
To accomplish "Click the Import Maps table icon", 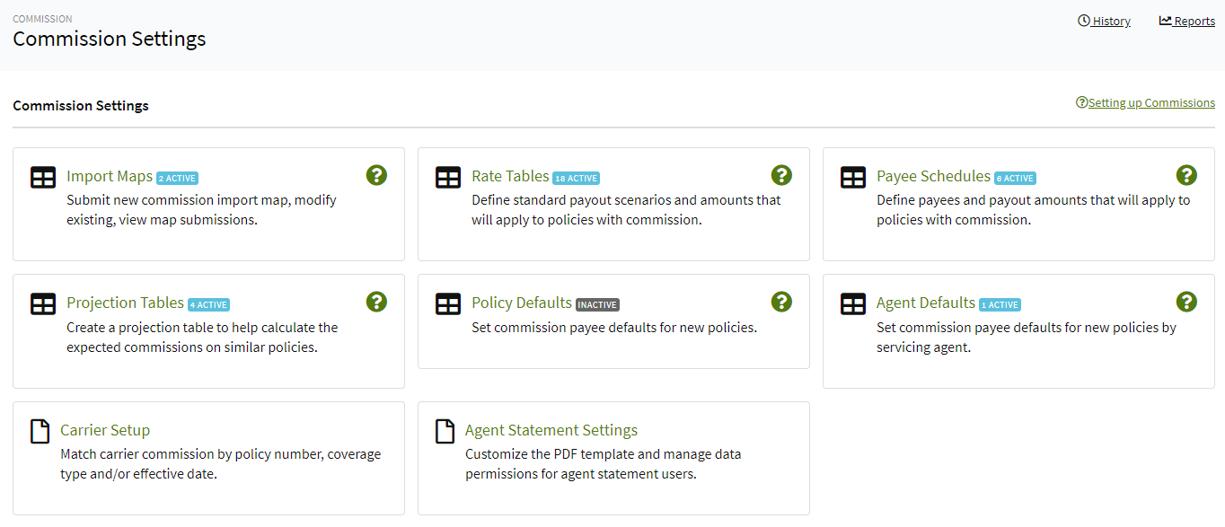I will [x=42, y=177].
